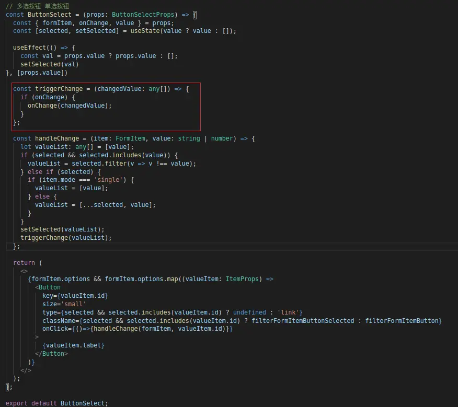This screenshot has width=458, height=407.
Task: Click the 'if (onChange) {' line
Action: (x=48, y=97)
